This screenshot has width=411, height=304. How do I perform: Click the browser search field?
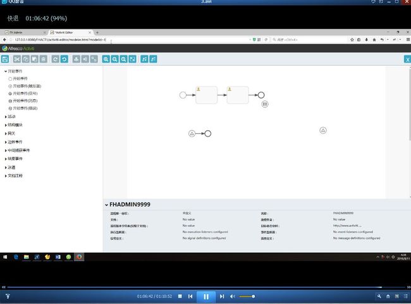[x=309, y=40]
